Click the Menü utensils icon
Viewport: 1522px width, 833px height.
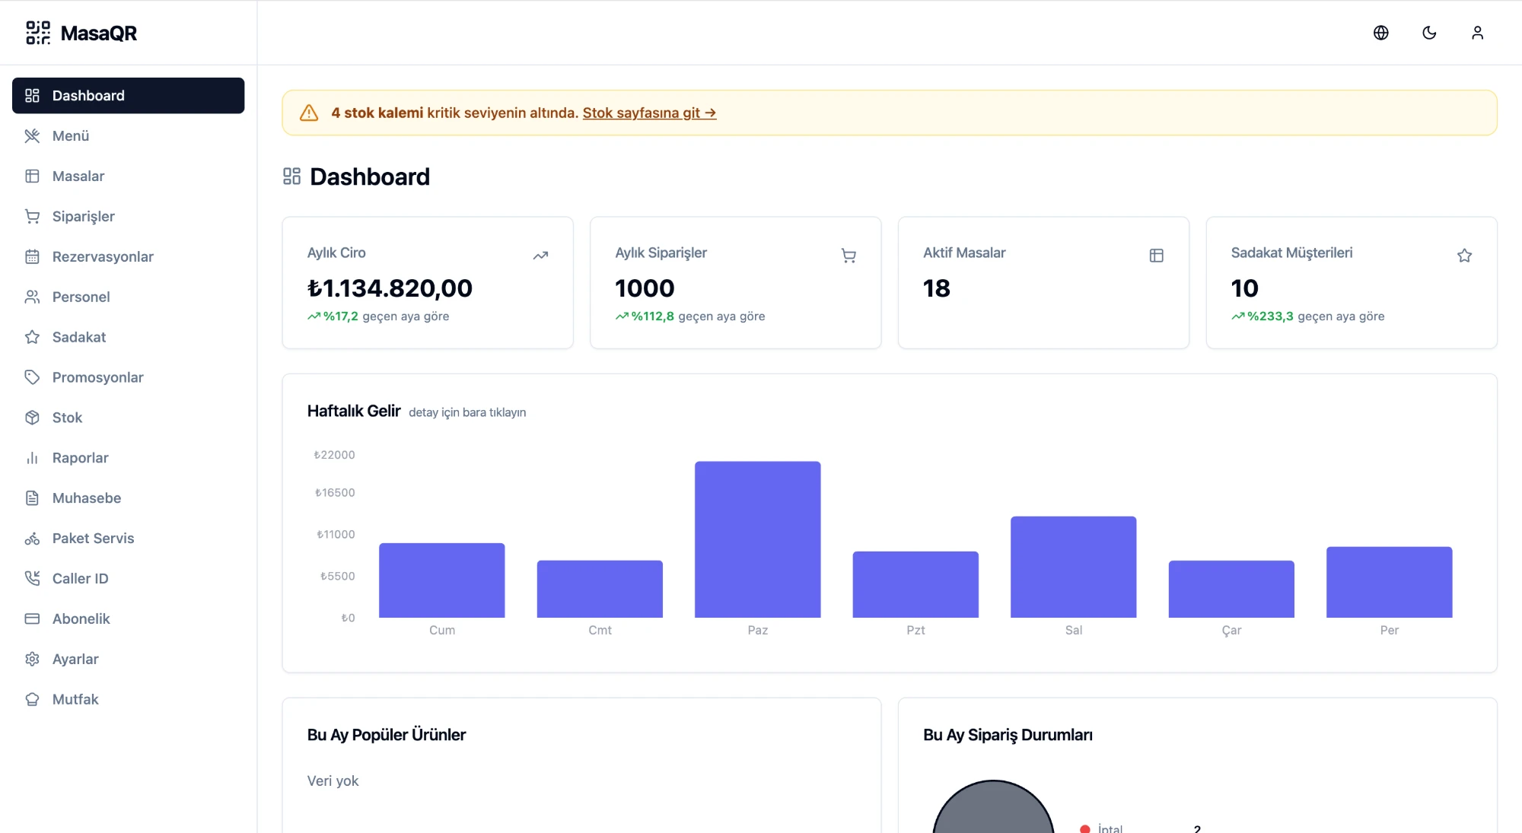[x=32, y=136]
